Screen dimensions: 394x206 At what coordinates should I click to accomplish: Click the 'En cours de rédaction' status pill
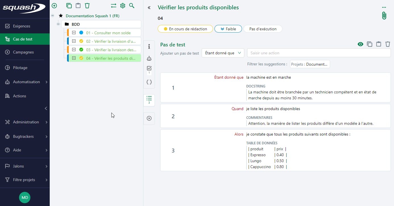[x=185, y=29]
